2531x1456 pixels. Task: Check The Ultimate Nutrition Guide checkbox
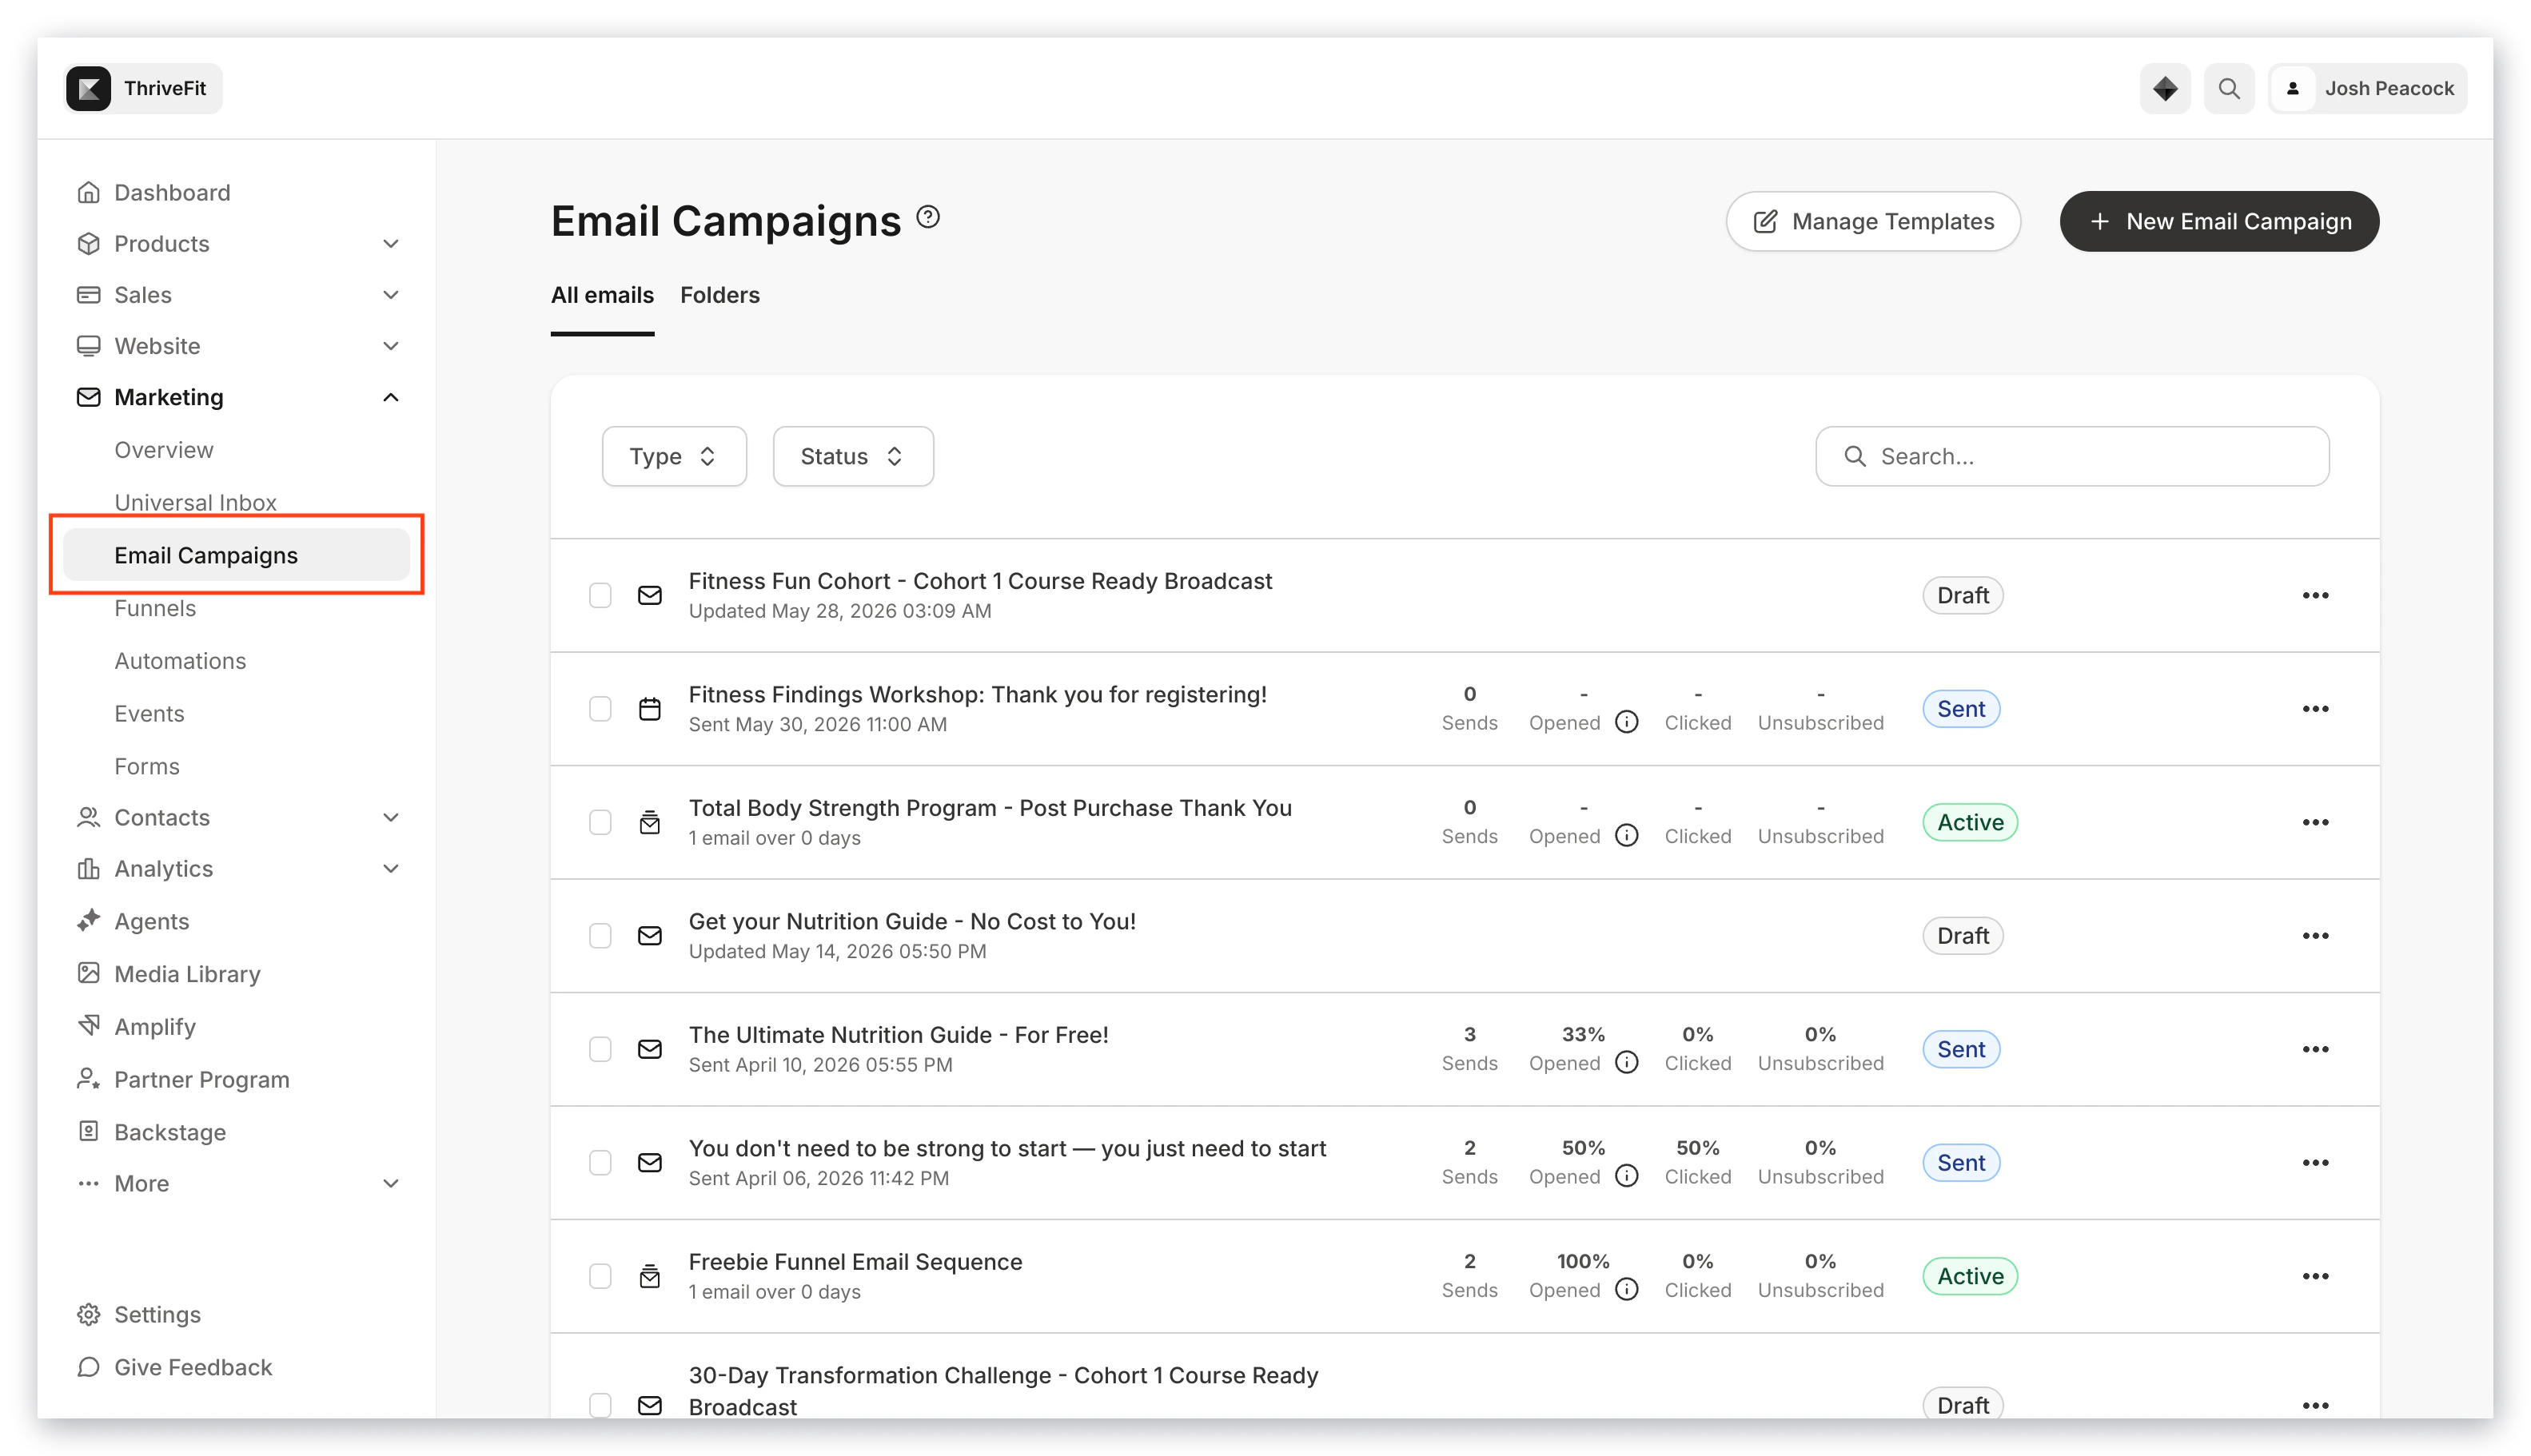tap(600, 1049)
